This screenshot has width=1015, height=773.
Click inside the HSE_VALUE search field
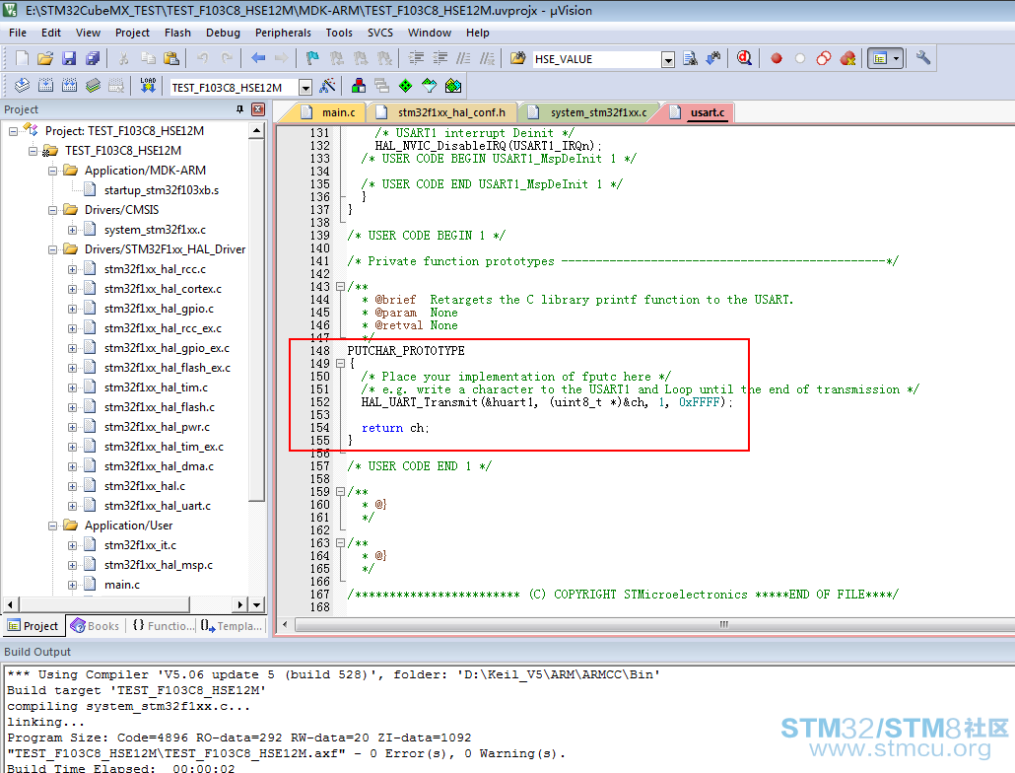pyautogui.click(x=596, y=59)
